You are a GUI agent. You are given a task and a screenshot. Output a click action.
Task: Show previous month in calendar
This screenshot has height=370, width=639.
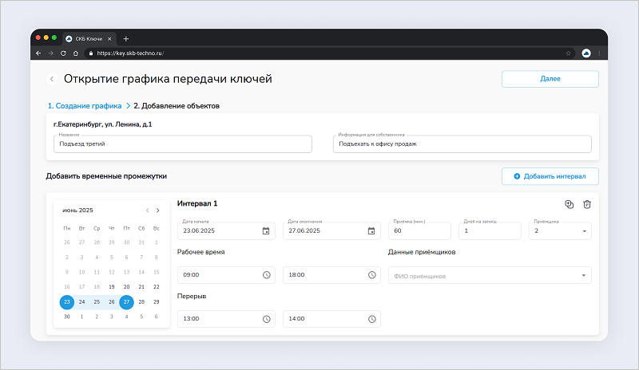click(x=146, y=211)
